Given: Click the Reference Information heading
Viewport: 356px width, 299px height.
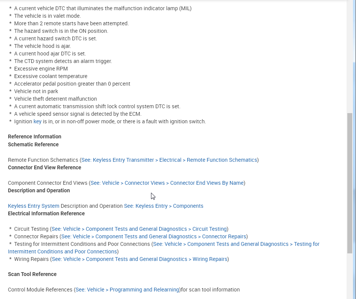Looking at the screenshot, I should pos(34,136).
